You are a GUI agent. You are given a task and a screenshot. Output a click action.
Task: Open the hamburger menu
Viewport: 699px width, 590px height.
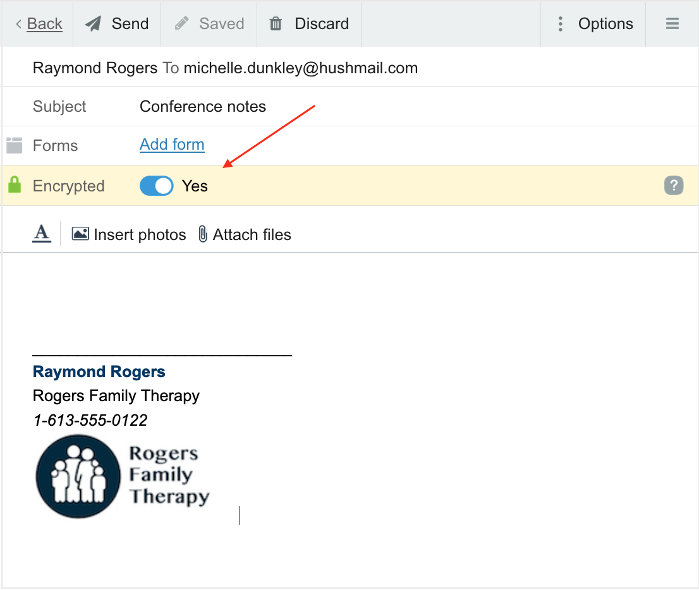(672, 23)
